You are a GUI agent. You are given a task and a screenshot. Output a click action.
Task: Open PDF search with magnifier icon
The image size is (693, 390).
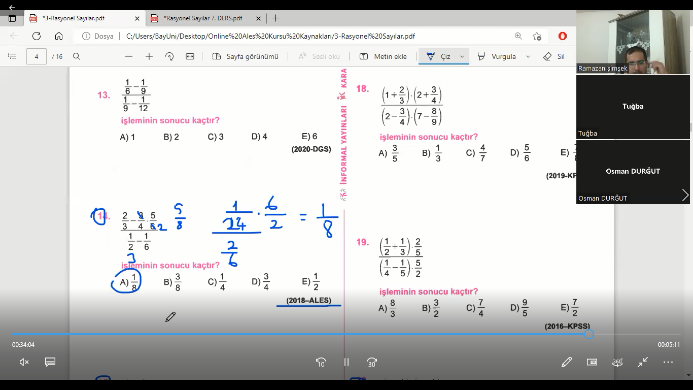pyautogui.click(x=77, y=56)
